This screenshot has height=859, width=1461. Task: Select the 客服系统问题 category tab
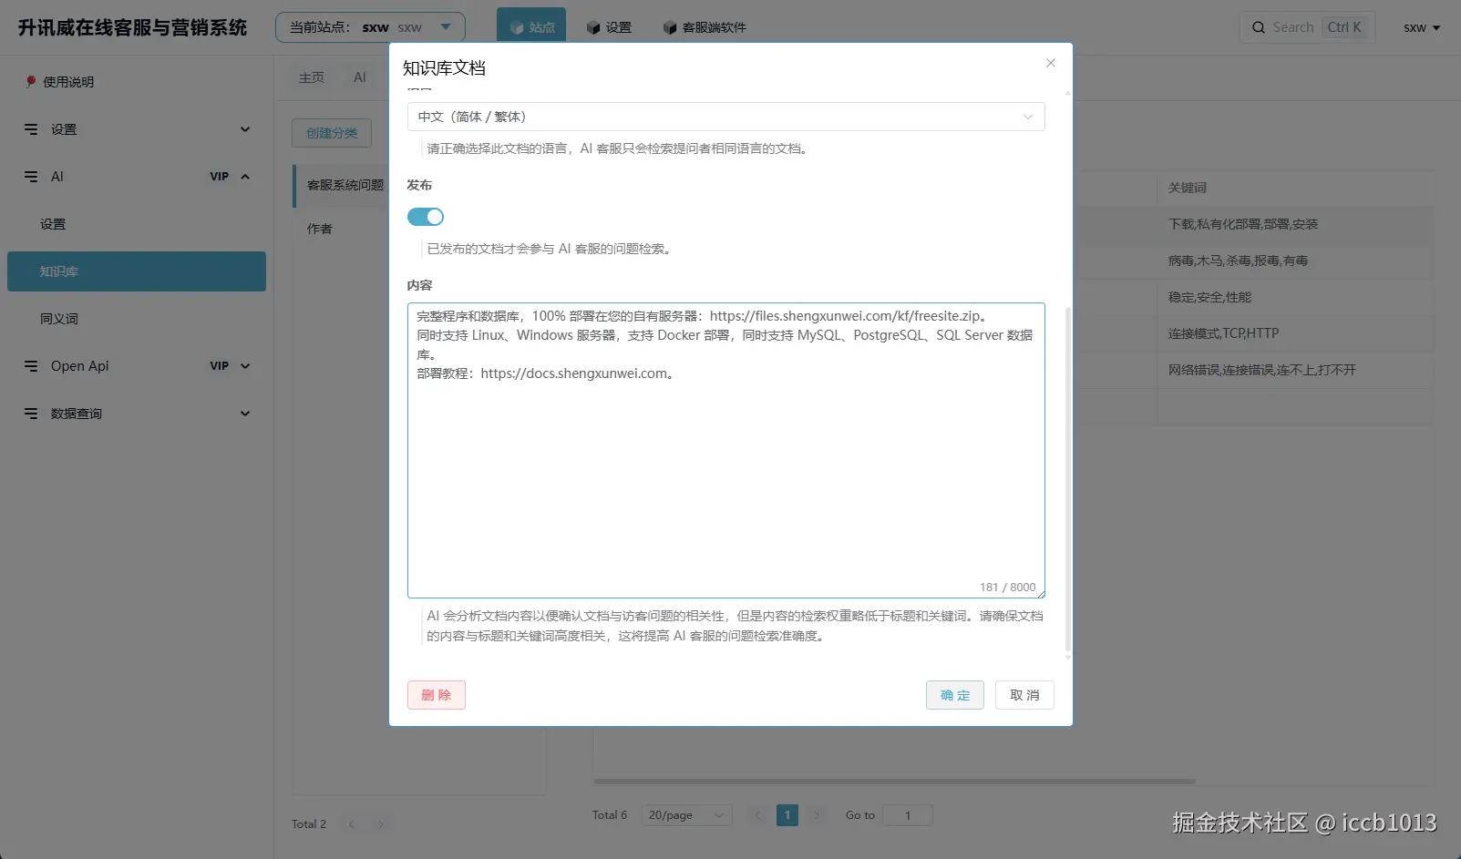point(344,185)
